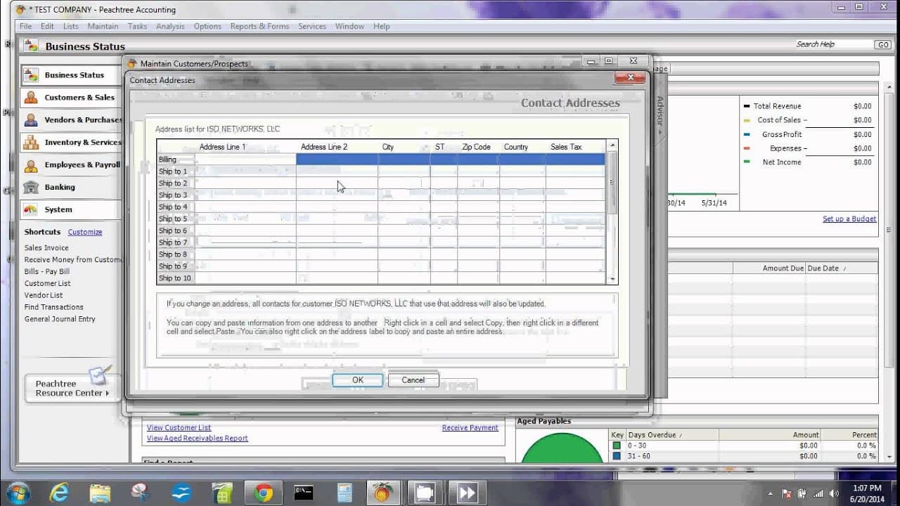Click address list scrollbar down arrow
Image resolution: width=900 pixels, height=506 pixels.
[612, 279]
